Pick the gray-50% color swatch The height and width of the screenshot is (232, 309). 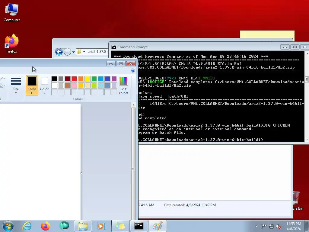coord(61,79)
